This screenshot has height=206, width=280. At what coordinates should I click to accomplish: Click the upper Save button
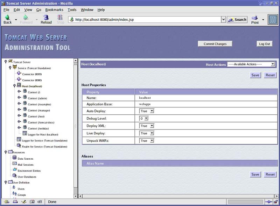[255, 75]
